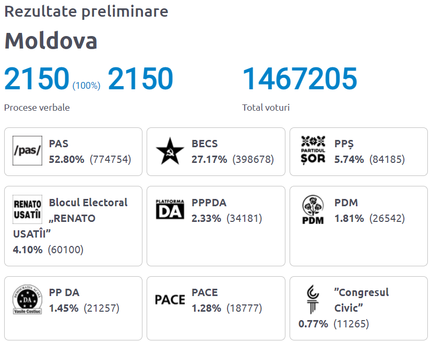The height and width of the screenshot is (342, 431).
Task: Click the Procese verbale label
Action: (37, 108)
